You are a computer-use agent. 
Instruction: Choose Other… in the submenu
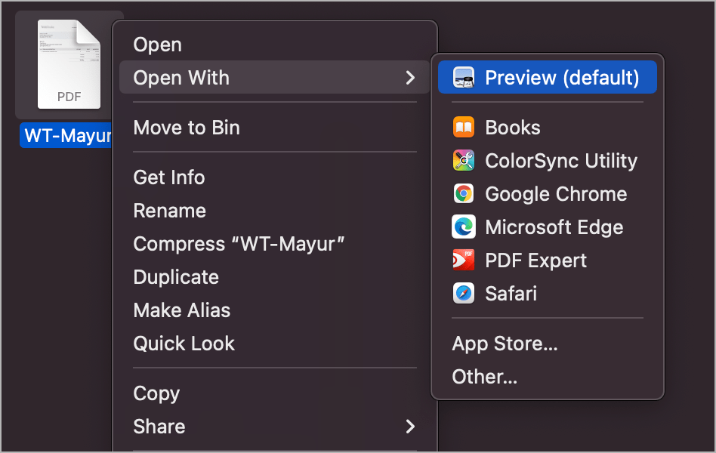(484, 377)
